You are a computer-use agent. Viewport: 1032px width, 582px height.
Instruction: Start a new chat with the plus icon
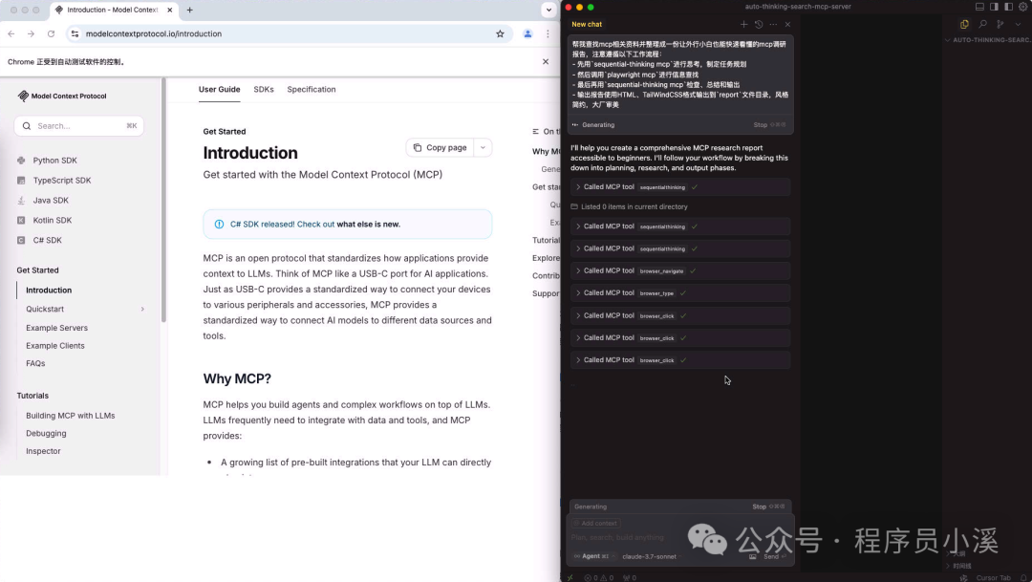click(x=743, y=25)
